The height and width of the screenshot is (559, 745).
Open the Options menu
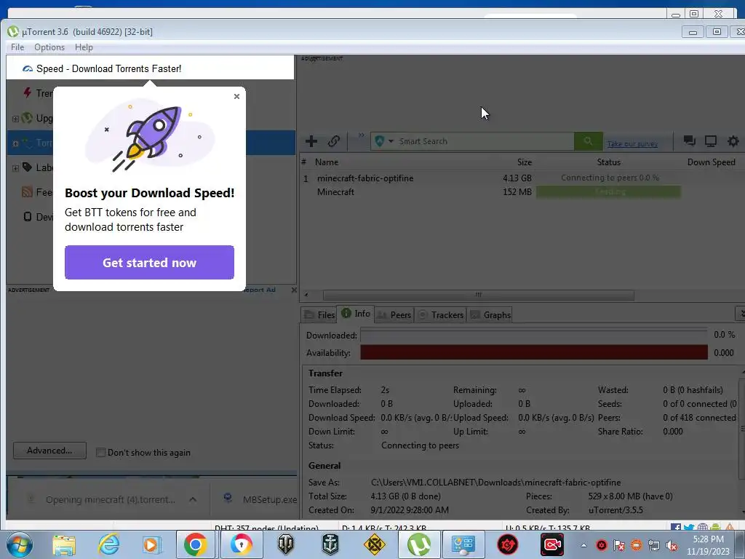point(49,47)
